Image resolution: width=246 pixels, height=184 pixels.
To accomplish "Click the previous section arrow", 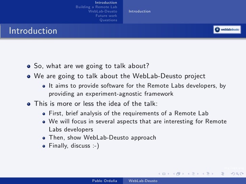I will pyautogui.click(x=203, y=174).
